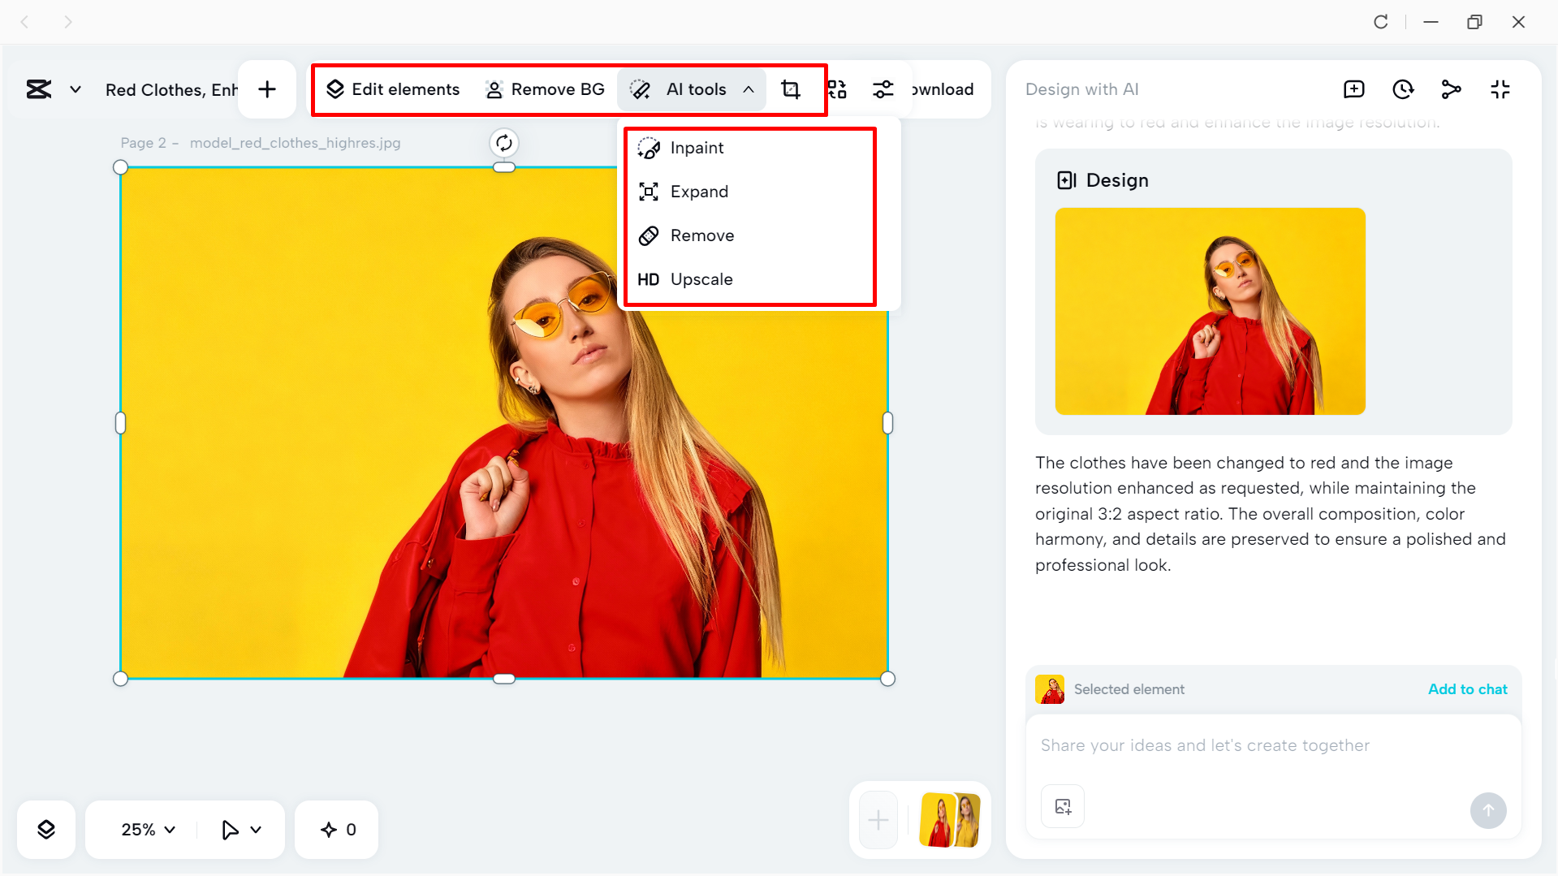Open the Layers panel
Image resolution: width=1558 pixels, height=876 pixels.
(46, 829)
